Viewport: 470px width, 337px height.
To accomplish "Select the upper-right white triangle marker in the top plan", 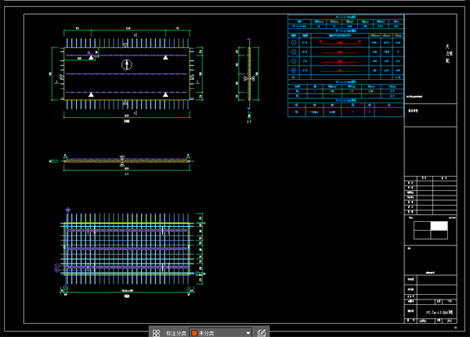I will click(x=165, y=57).
